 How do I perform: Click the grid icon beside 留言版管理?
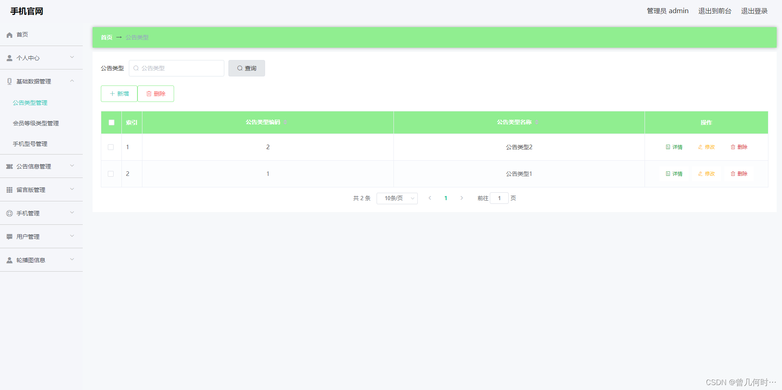coord(9,190)
